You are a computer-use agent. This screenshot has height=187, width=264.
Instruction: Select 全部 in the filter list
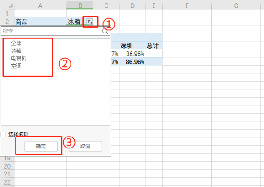[x=16, y=43]
